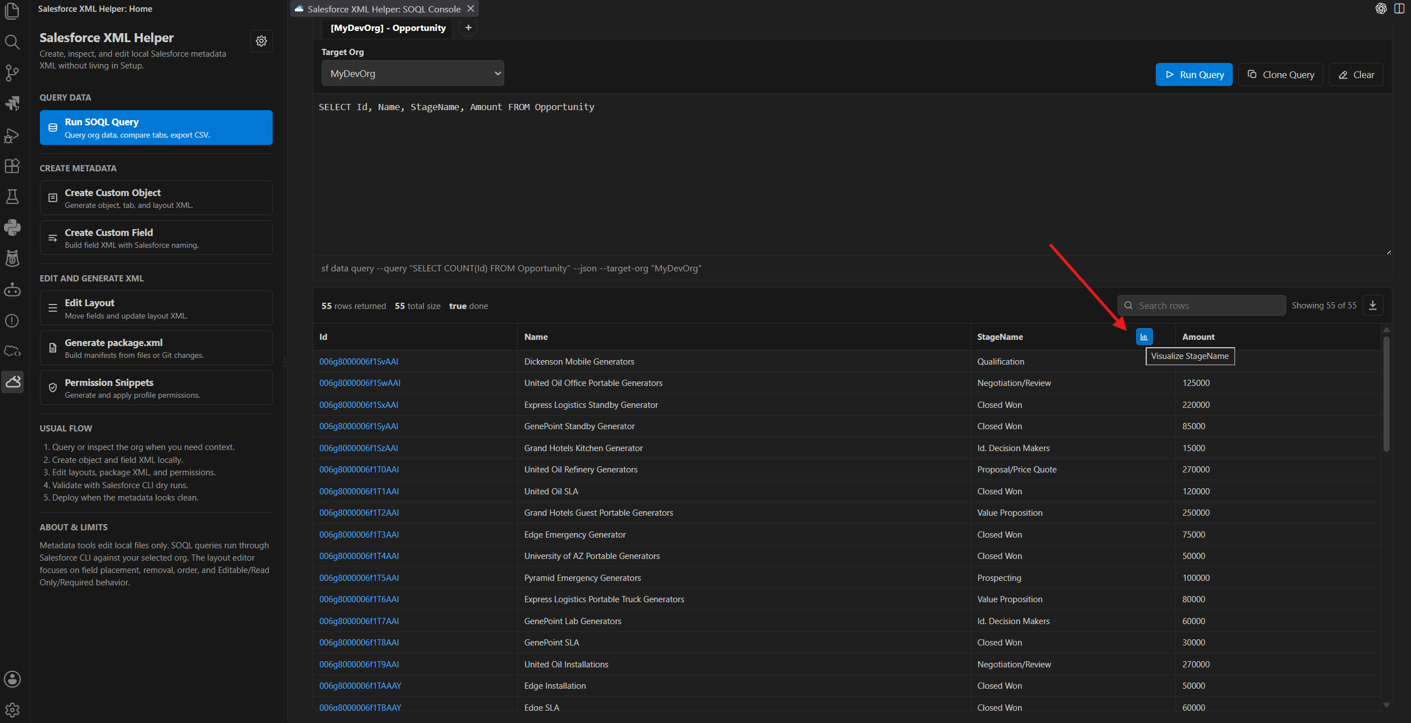Select the United Oil Refinery Generators cell
The image size is (1411, 723).
coord(744,470)
